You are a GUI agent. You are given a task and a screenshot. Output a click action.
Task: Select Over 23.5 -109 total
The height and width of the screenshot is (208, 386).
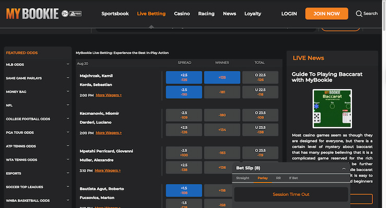tap(260, 115)
